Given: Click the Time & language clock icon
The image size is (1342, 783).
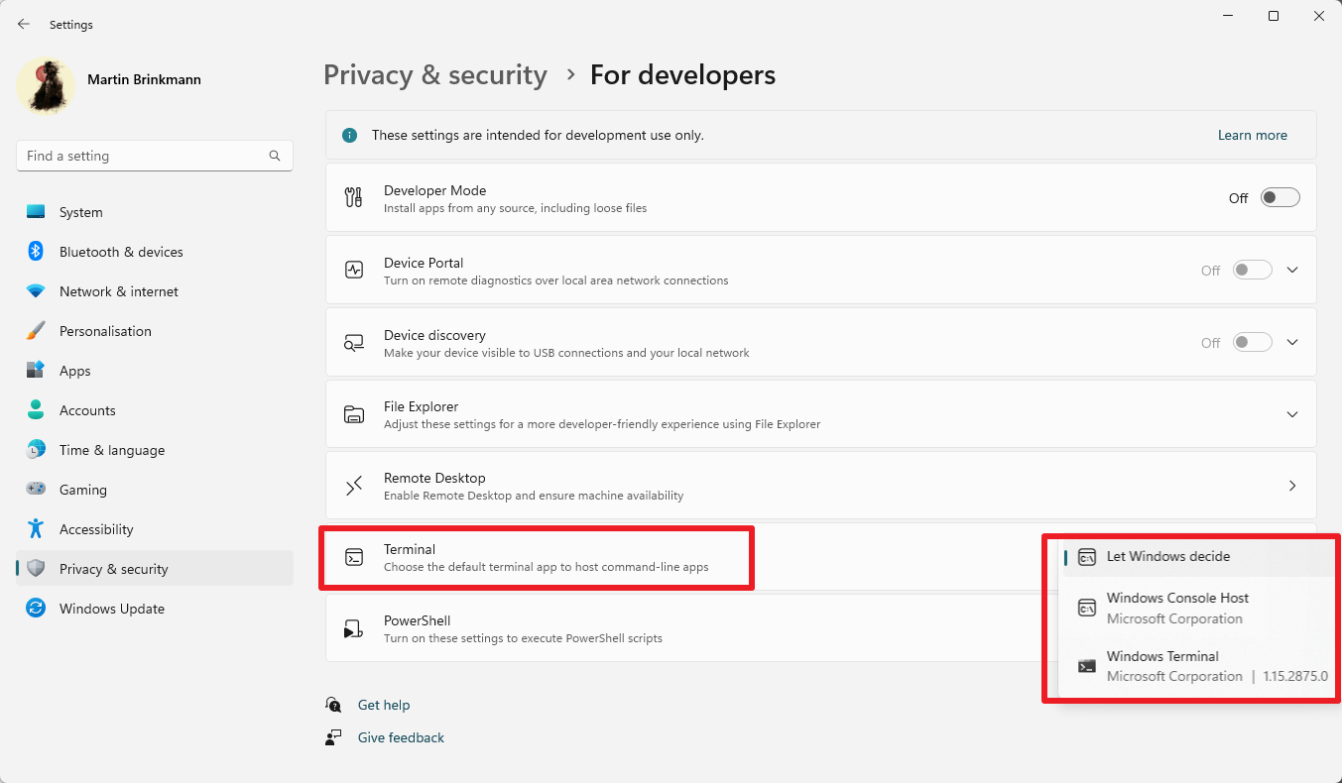Looking at the screenshot, I should [36, 450].
